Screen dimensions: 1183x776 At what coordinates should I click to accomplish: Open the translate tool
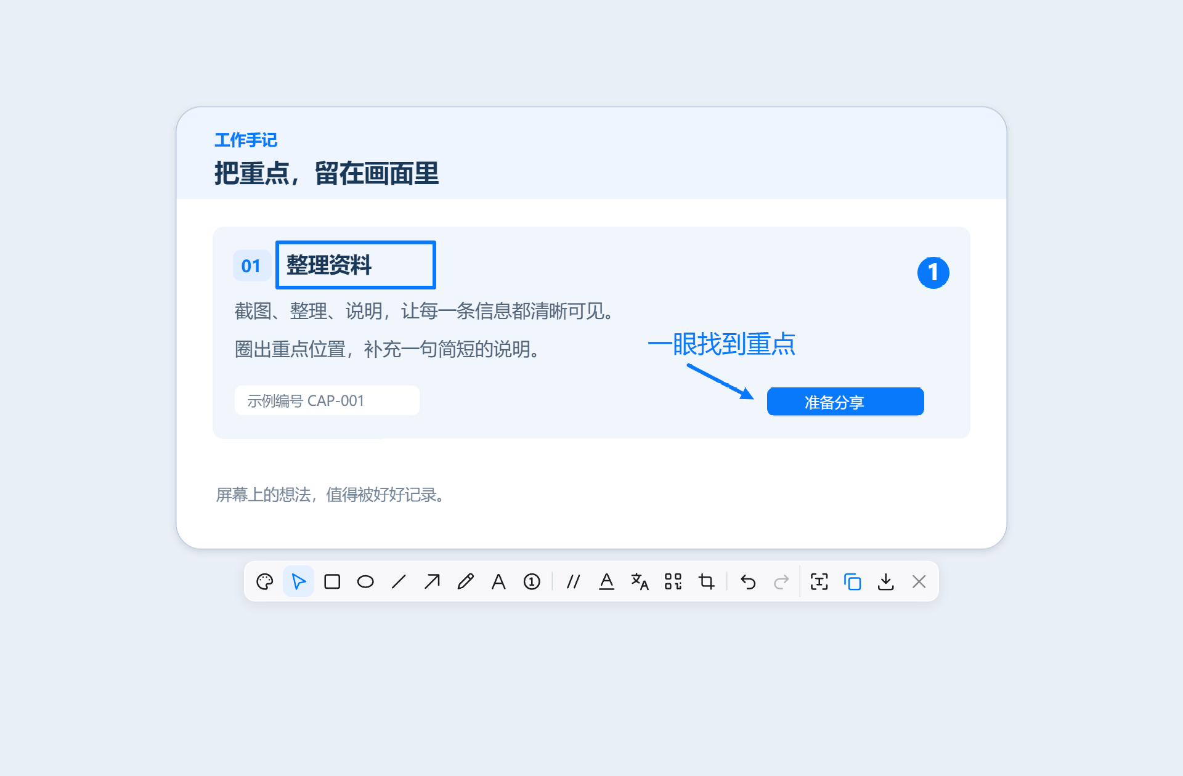[x=640, y=581]
